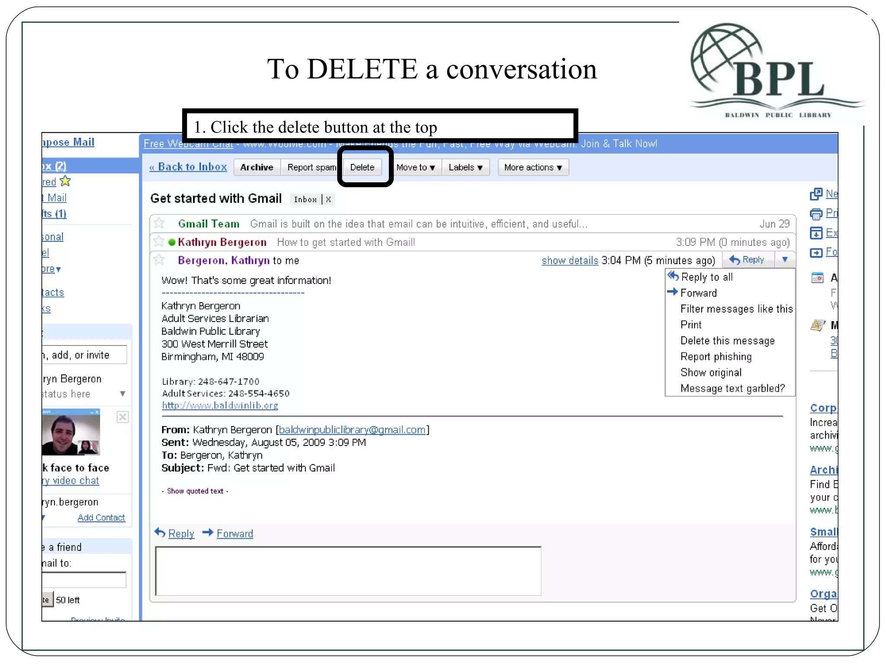Star the Gmail Team message
The image size is (886, 665).
(x=159, y=223)
